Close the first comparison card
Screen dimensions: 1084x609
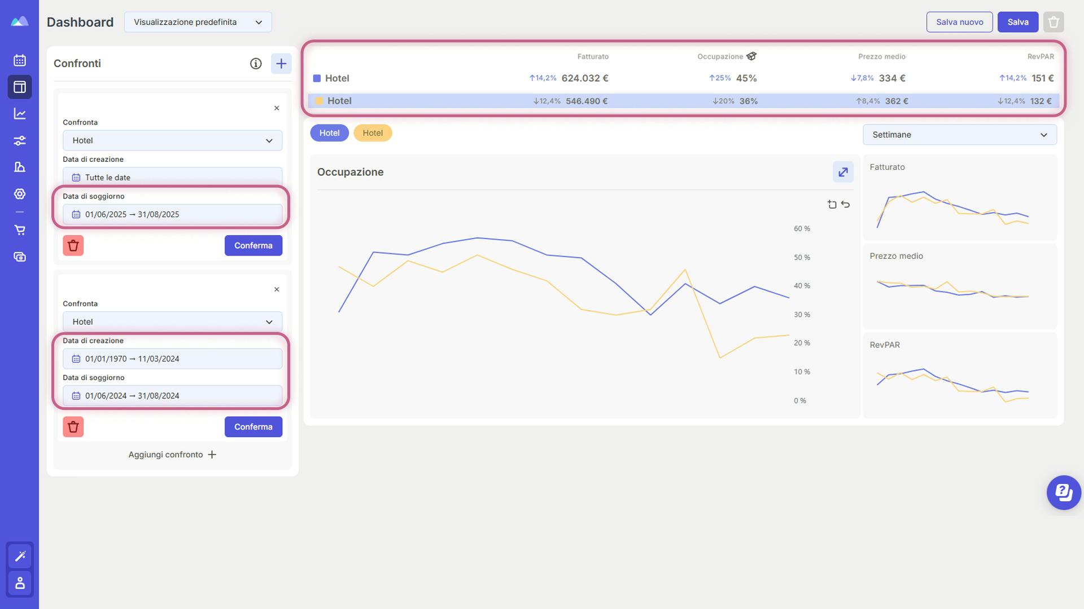[277, 108]
